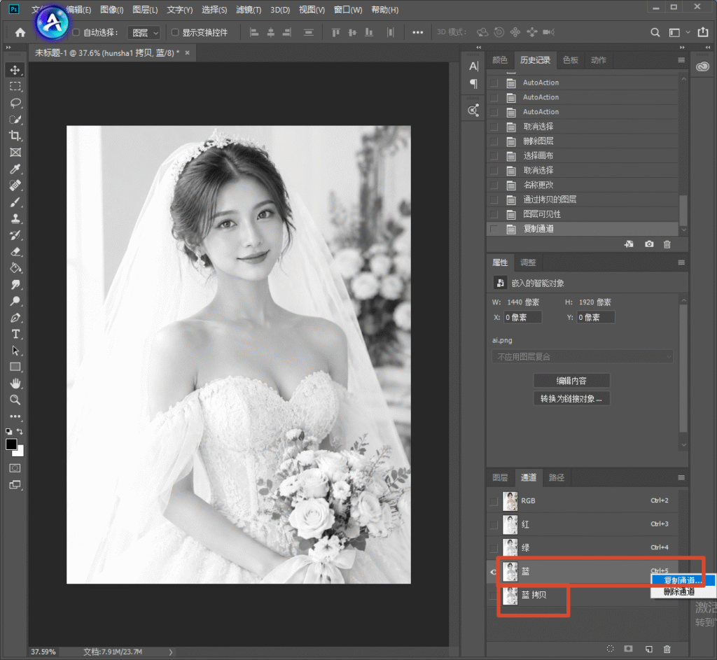Select the Smudge tool

(x=15, y=284)
